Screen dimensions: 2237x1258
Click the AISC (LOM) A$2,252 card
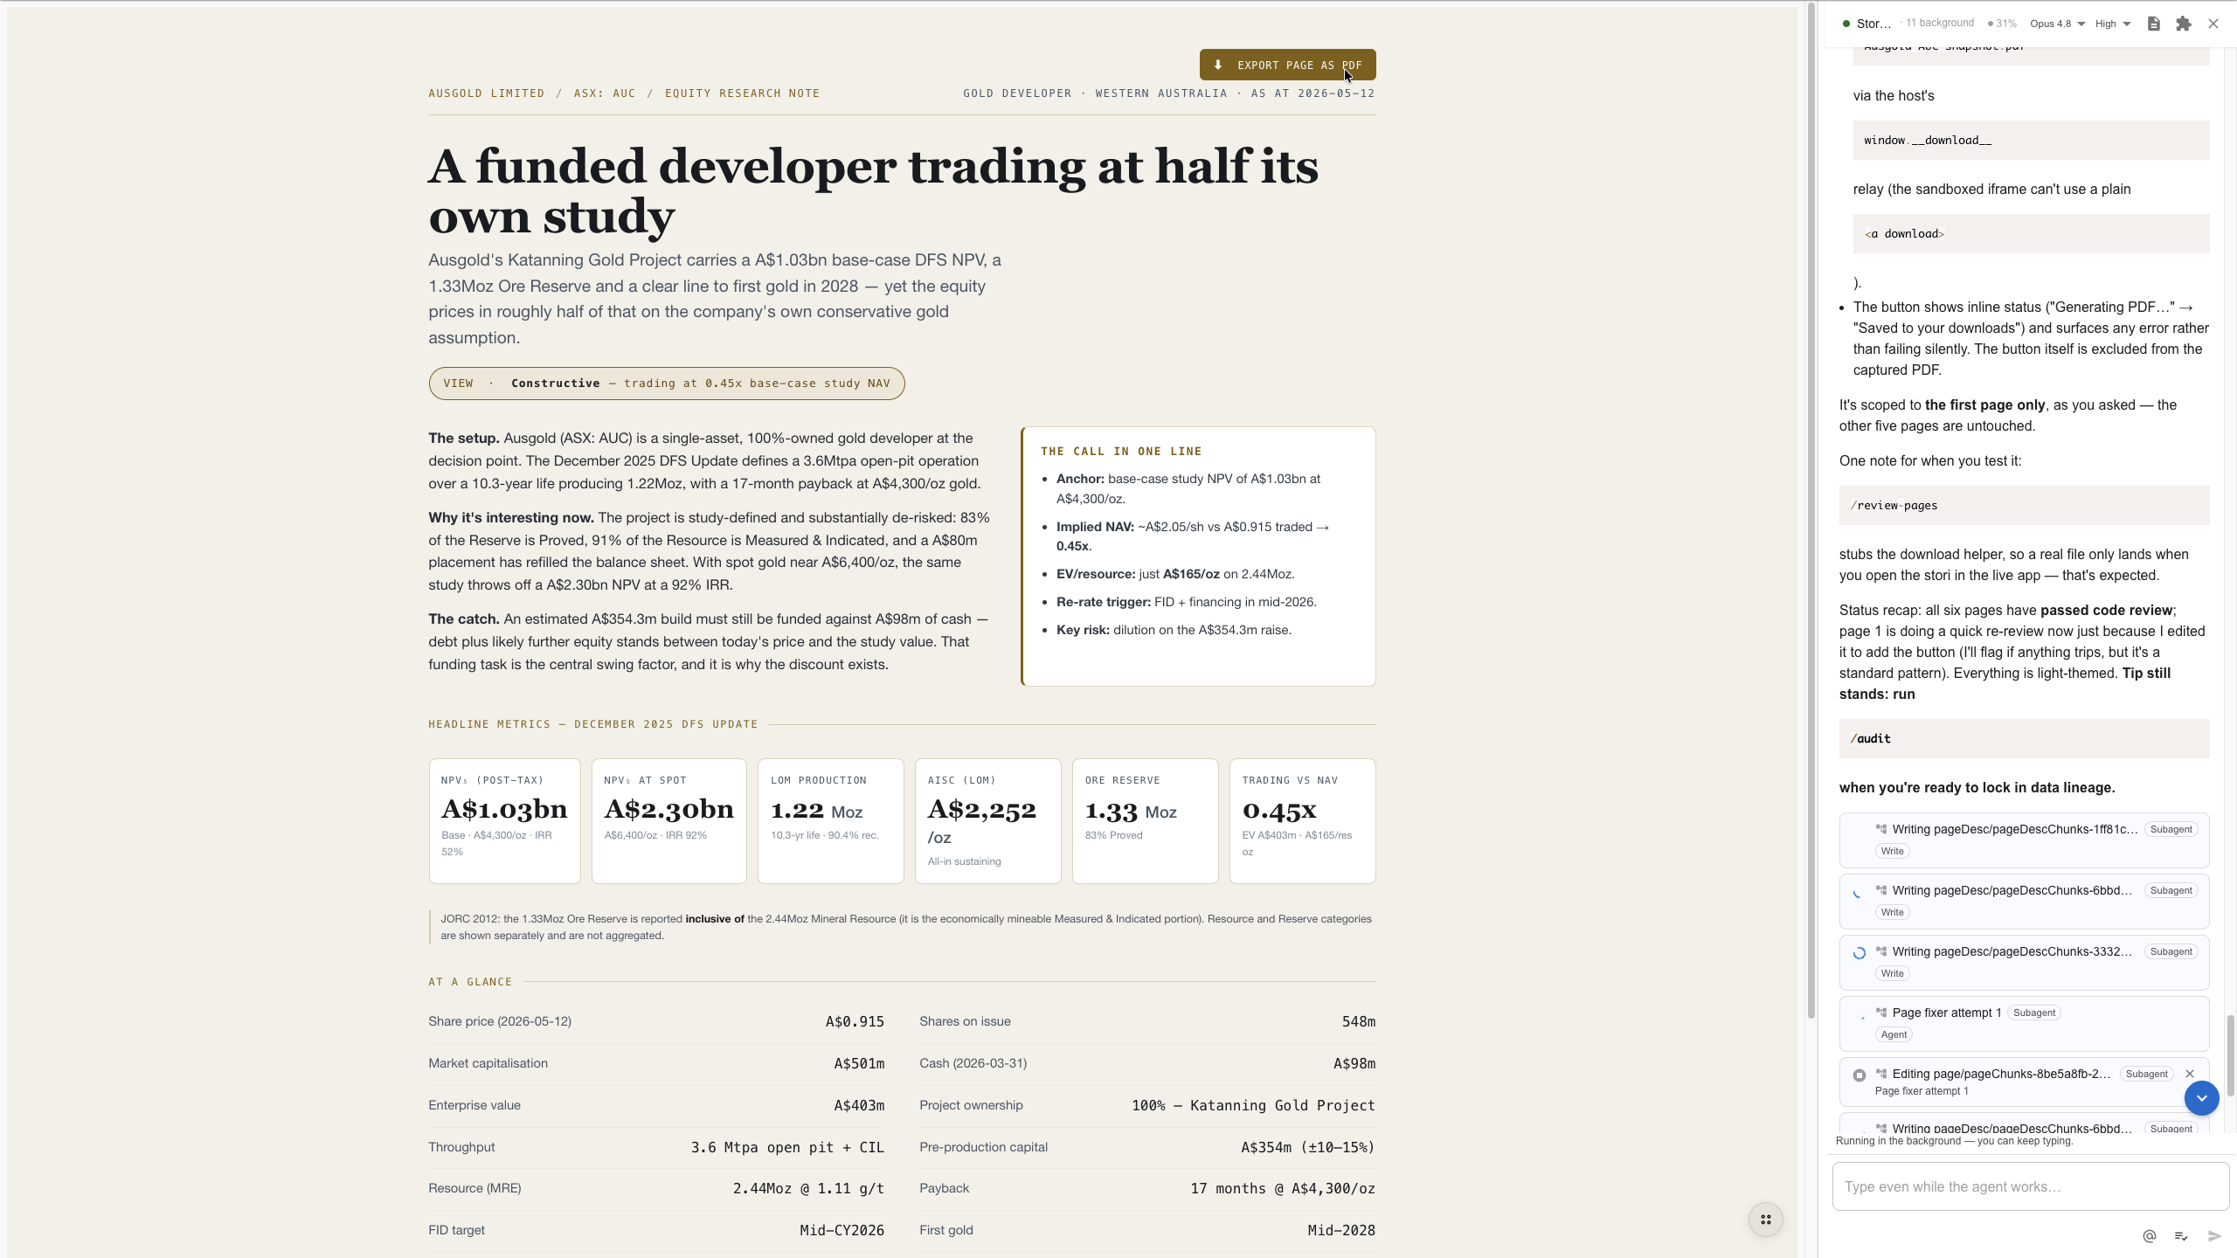[987, 821]
